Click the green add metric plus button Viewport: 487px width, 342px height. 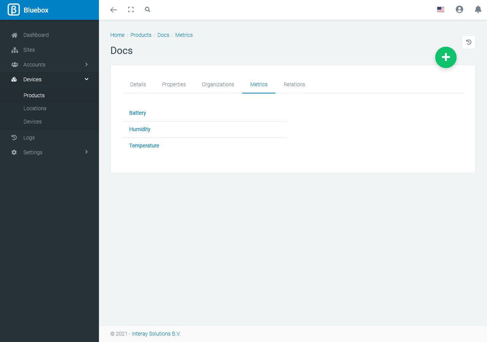click(446, 57)
